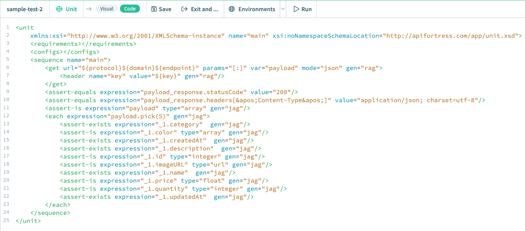Click the assert-equals statusCode line in the editor
The width and height of the screenshot is (525, 231).
pyautogui.click(x=171, y=92)
